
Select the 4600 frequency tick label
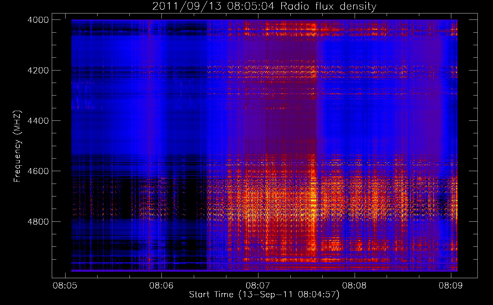coord(38,171)
